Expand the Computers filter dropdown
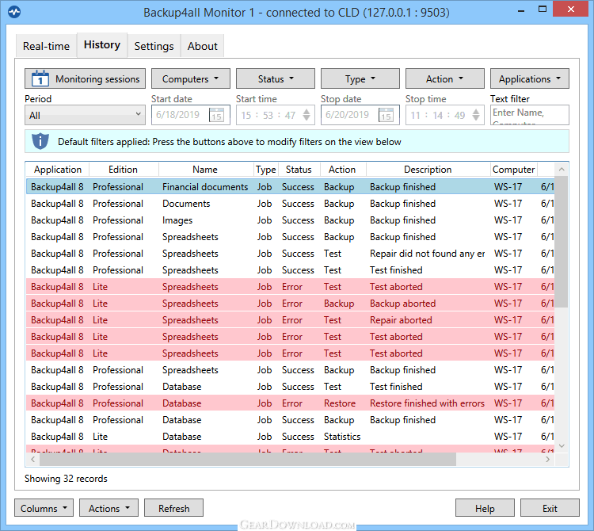 click(x=191, y=78)
